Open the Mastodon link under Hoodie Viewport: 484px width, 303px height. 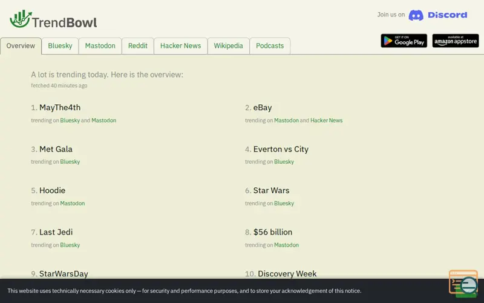(72, 203)
